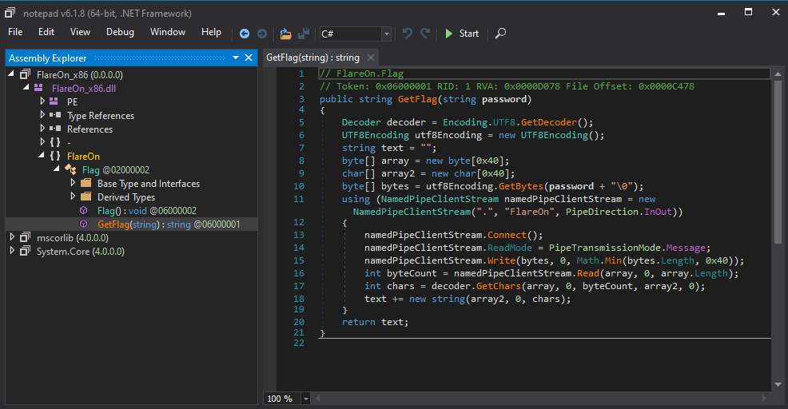Click the save all icon

pos(304,34)
